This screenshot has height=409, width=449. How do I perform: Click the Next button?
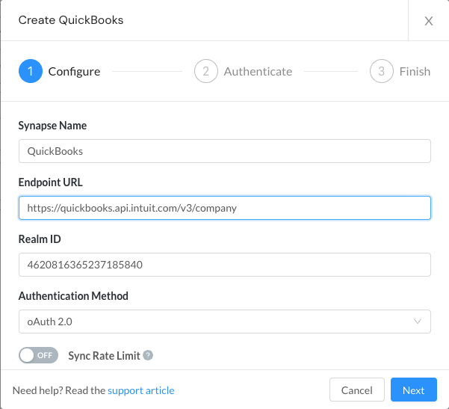click(413, 390)
